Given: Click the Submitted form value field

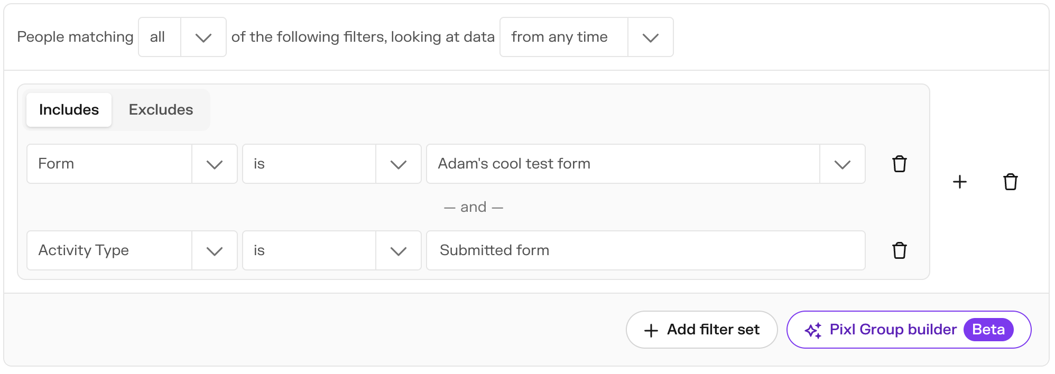Looking at the screenshot, I should pos(645,250).
